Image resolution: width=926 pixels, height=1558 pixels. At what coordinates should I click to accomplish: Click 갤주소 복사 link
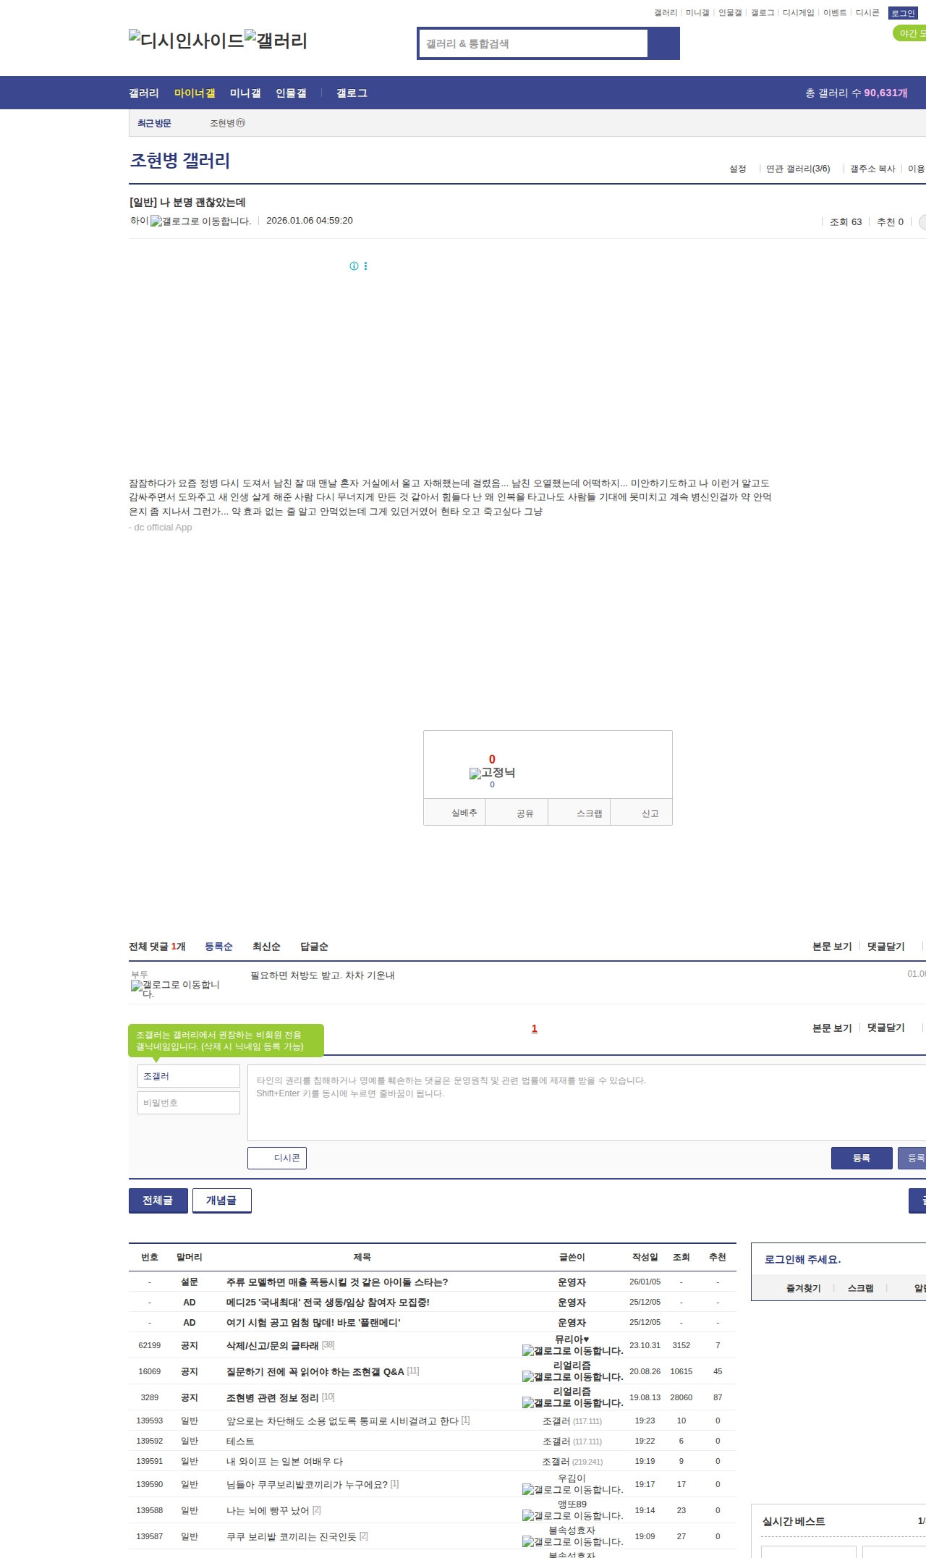click(x=872, y=169)
